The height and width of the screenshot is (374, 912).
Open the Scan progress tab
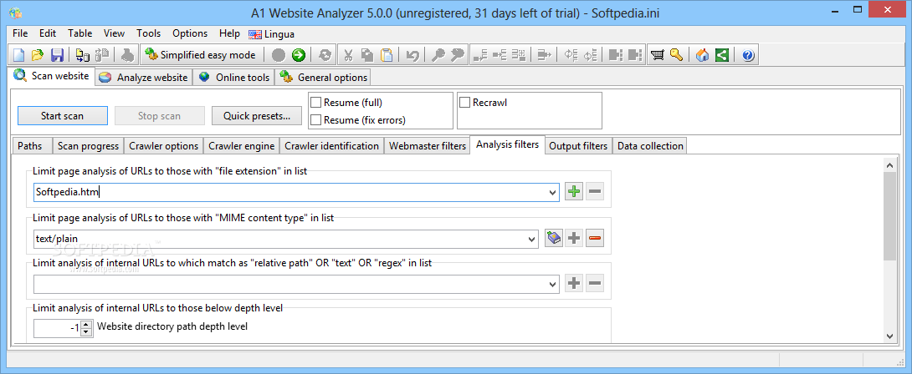coord(89,146)
